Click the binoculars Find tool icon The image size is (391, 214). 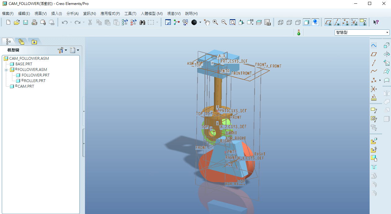(x=142, y=22)
